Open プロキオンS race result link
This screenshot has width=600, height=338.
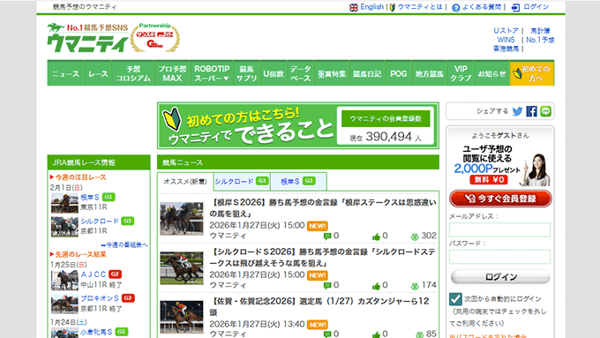tap(100, 298)
